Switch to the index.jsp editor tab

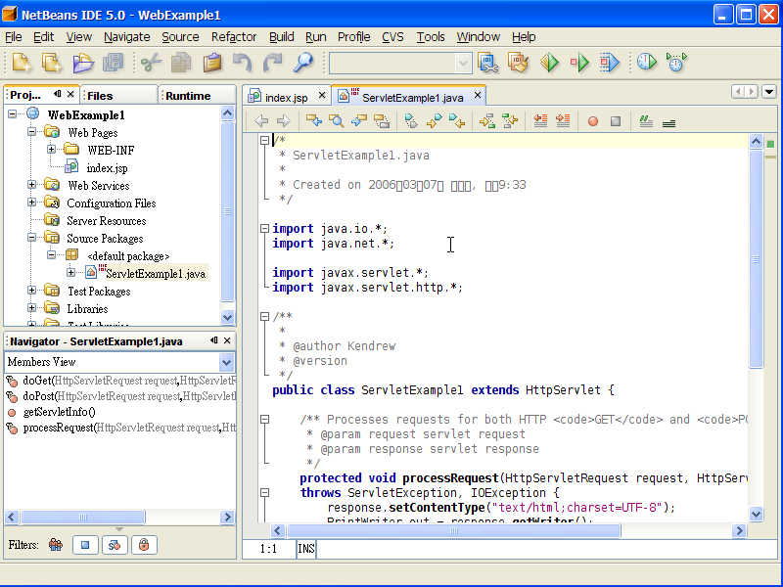[286, 97]
